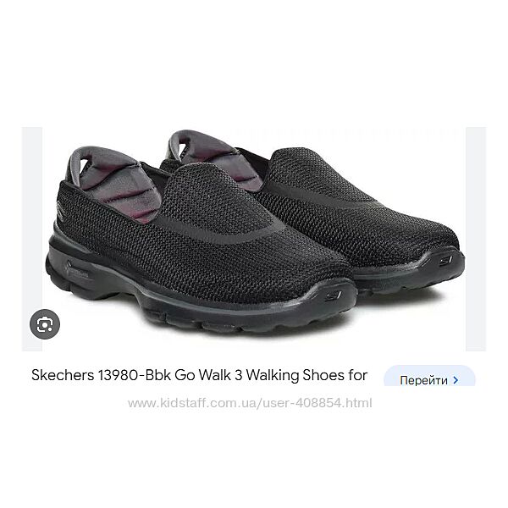Click the Google Lens search icon
This screenshot has height=508, width=508.
(x=45, y=324)
